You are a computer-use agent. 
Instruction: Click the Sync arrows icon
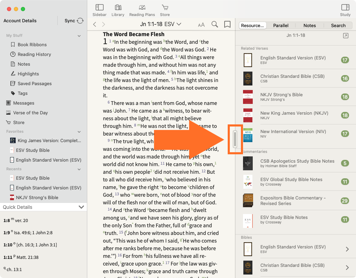pyautogui.click(x=80, y=21)
